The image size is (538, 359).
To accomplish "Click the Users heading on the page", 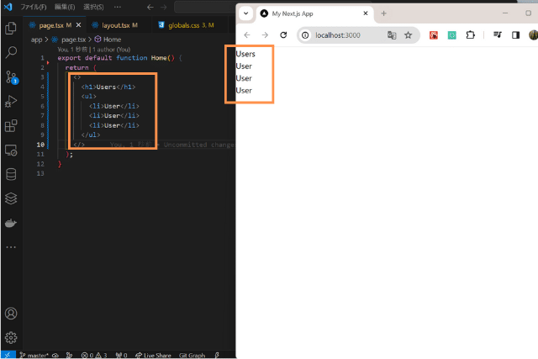I will 245,54.
